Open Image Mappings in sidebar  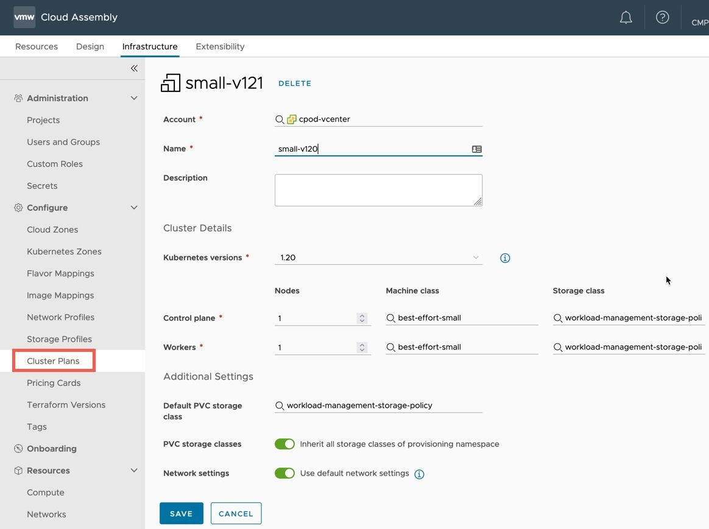coord(60,295)
